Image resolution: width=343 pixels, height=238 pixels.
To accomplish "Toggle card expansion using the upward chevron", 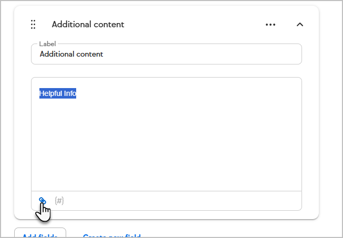I will click(x=300, y=25).
